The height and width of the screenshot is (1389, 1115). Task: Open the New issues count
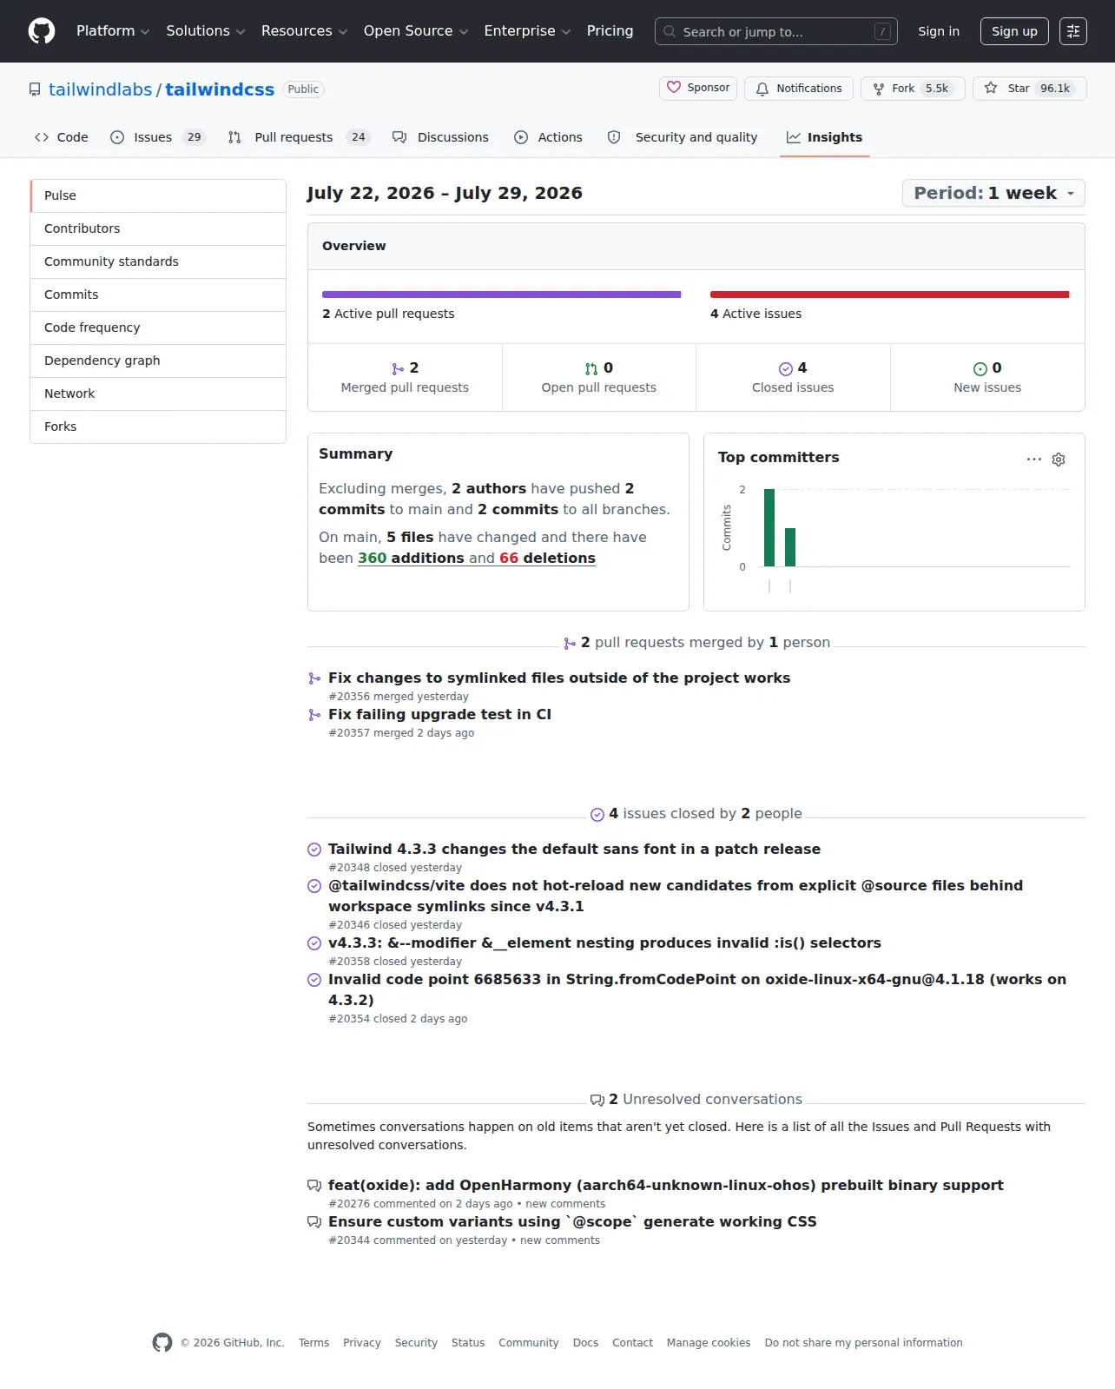pyautogui.click(x=987, y=377)
